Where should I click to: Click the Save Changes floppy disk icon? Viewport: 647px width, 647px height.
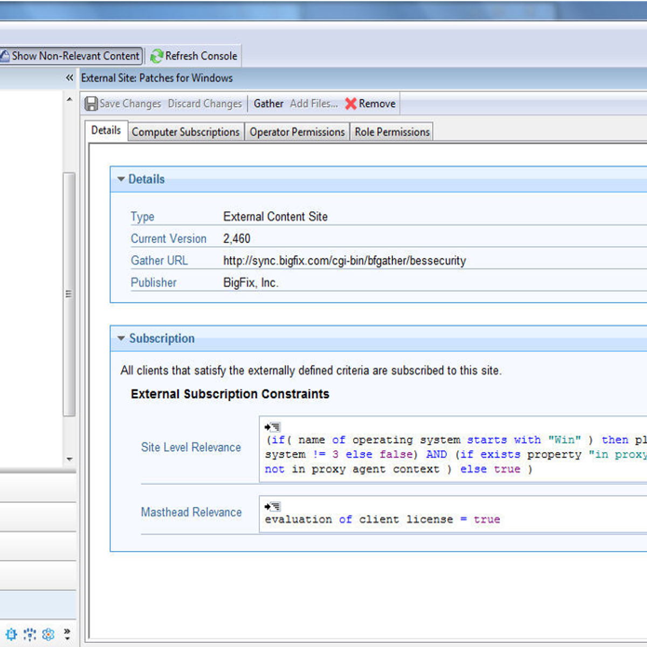[91, 104]
